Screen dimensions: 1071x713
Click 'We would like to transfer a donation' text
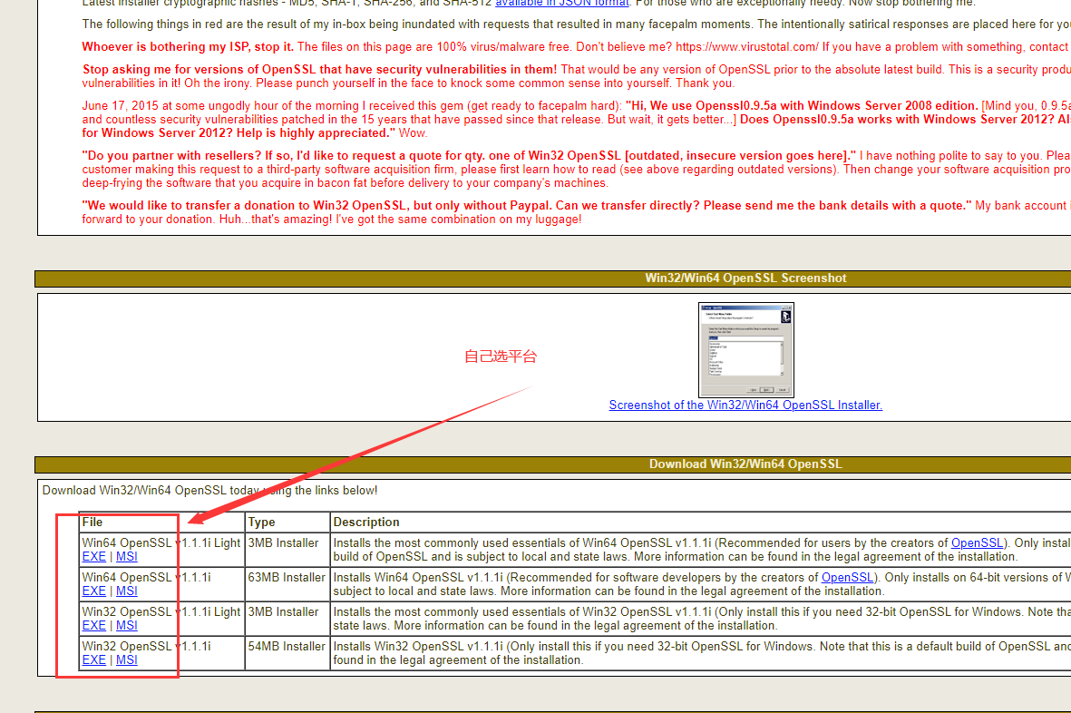527,206
